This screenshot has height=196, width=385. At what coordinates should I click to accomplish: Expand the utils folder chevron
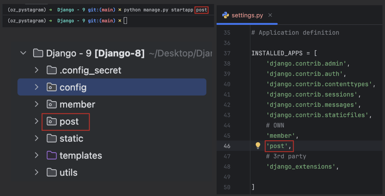tap(37, 172)
